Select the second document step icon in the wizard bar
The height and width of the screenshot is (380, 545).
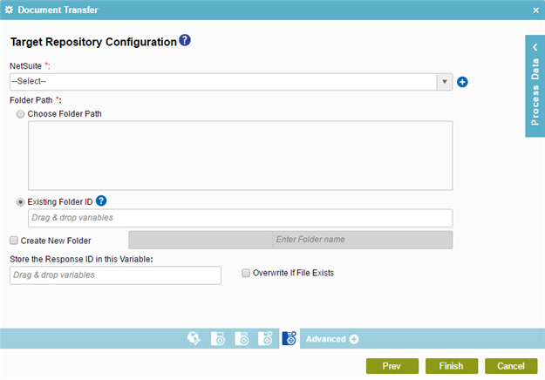point(218,338)
